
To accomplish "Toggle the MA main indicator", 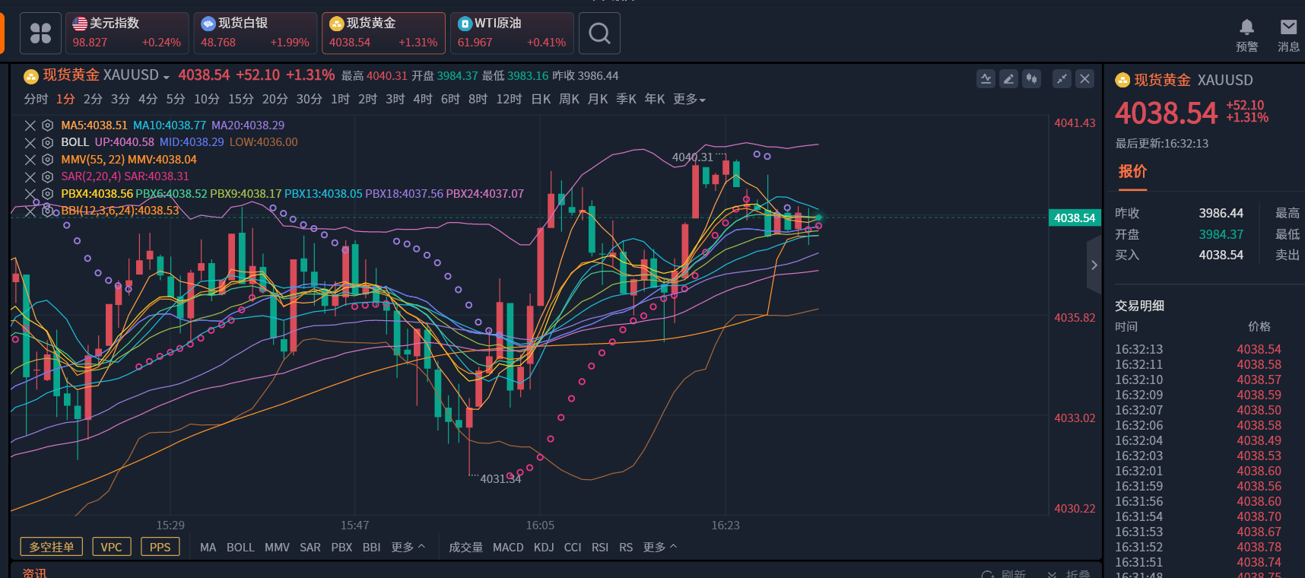I will coord(208,548).
